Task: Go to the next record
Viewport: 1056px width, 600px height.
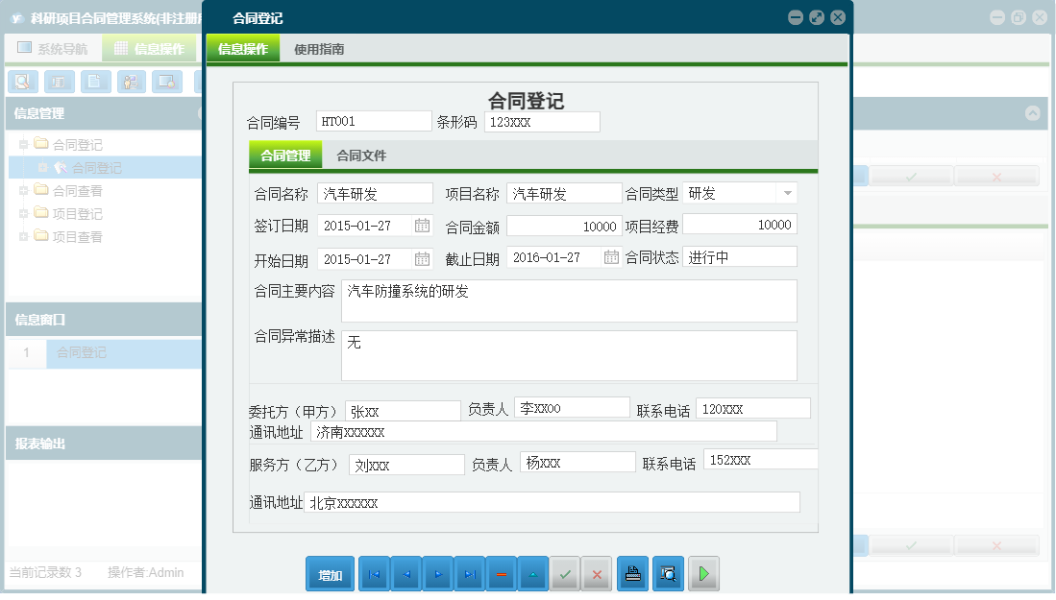Action: [x=436, y=573]
